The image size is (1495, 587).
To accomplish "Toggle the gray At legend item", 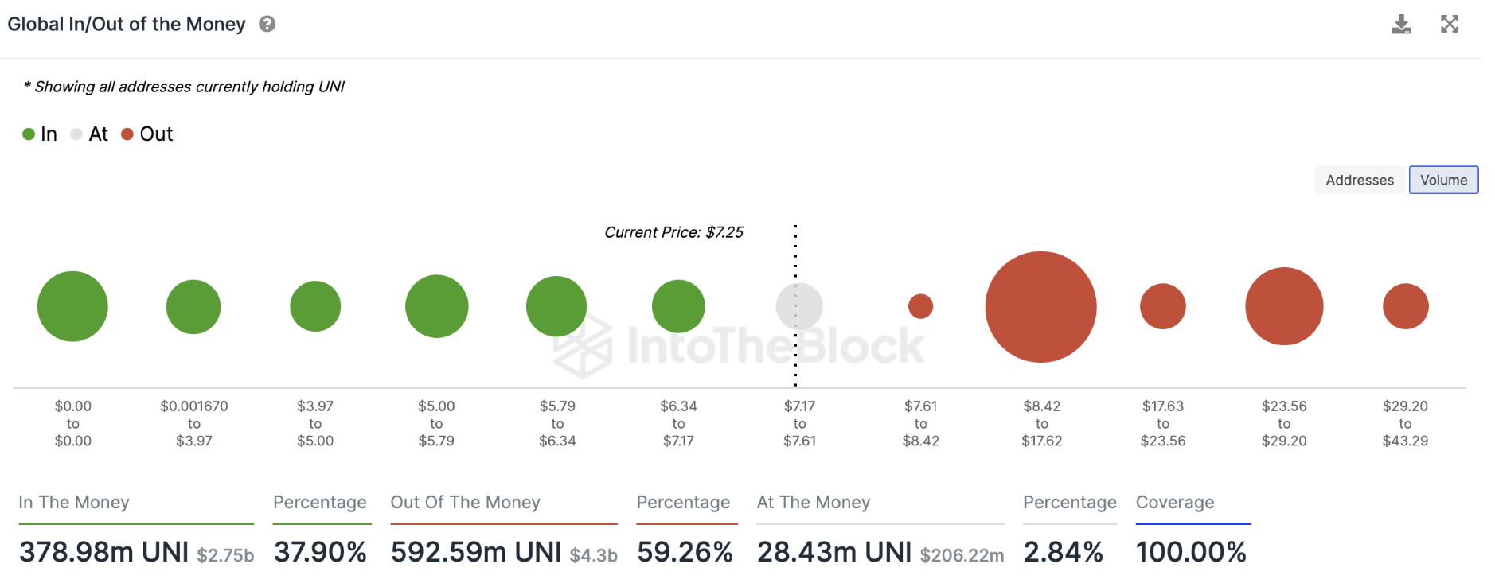I will coord(89,134).
